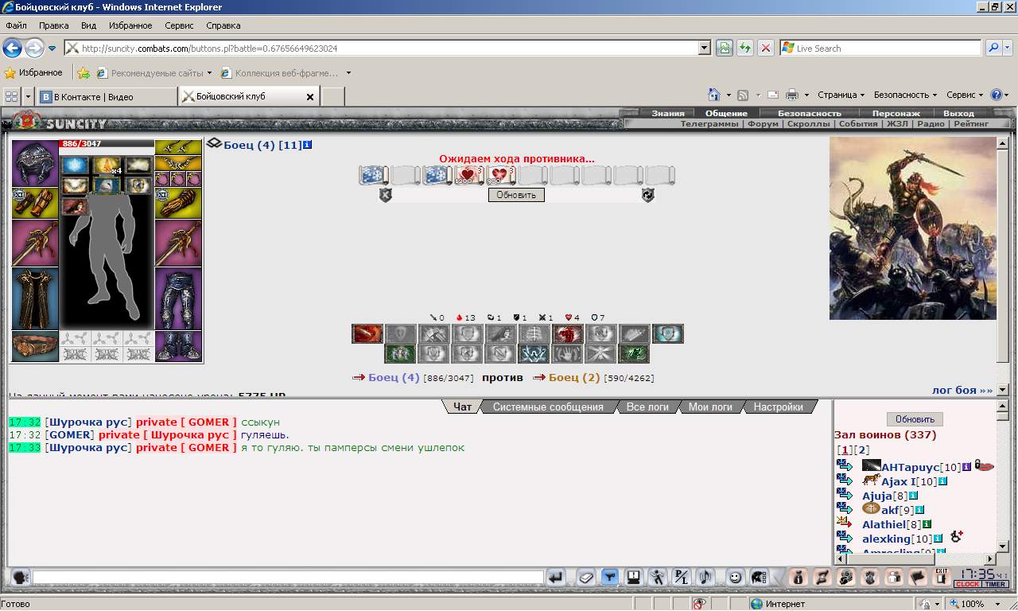Click the cloak armor item slot
Viewport: 1018px width, 611px height.
[x=35, y=299]
